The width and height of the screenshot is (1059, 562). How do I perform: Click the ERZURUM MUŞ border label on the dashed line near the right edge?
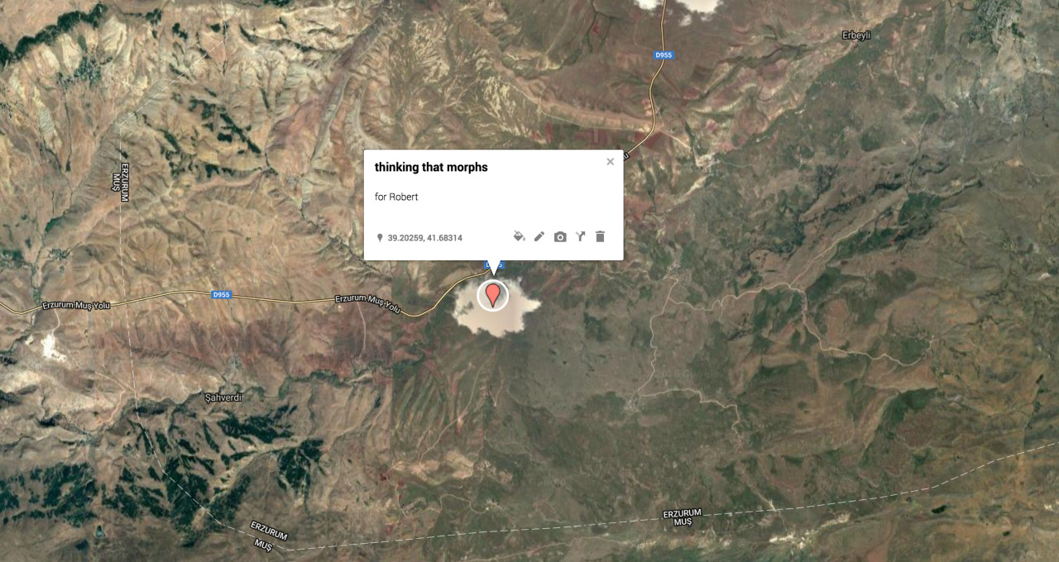point(682,517)
